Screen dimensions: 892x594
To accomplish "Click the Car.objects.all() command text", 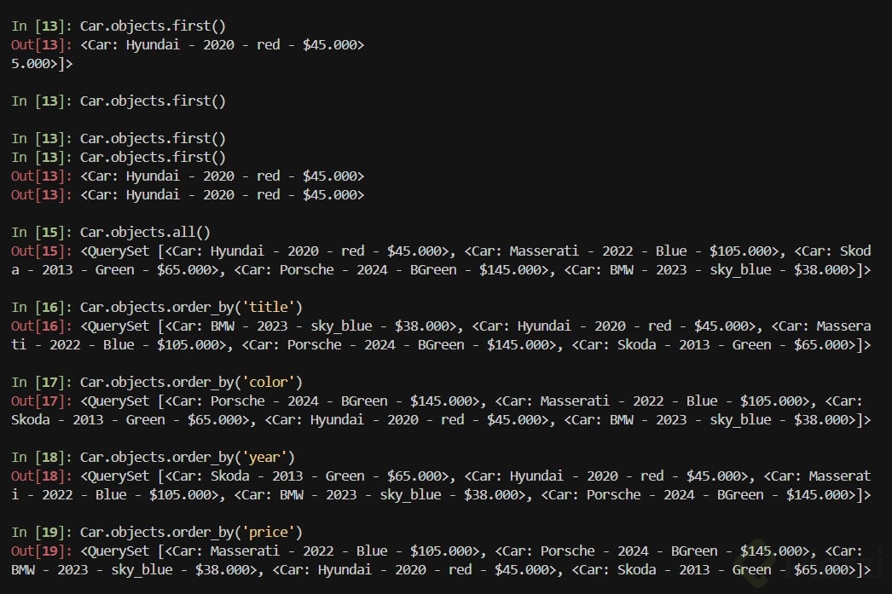I will (145, 232).
